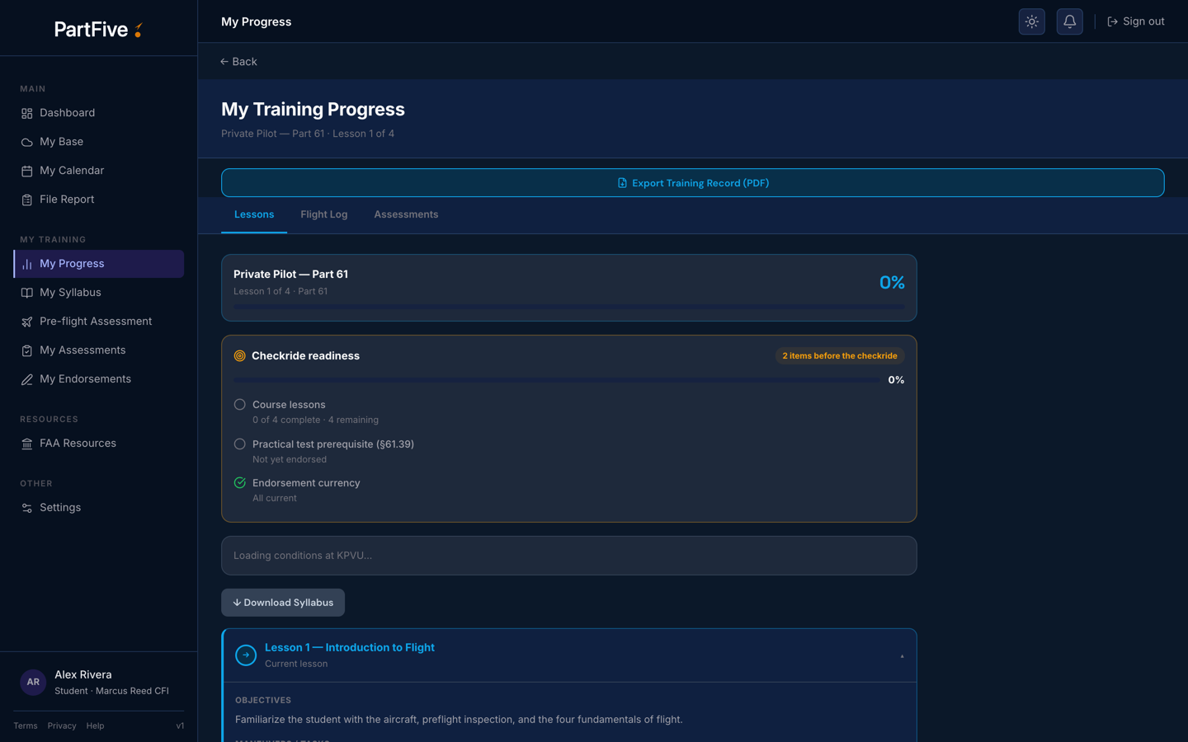Click the Course lessons status circle

pyautogui.click(x=240, y=405)
